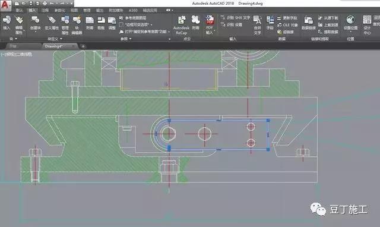The image size is (380, 227).
Task: Click the Data Link (数据链接) icon
Action: click(x=309, y=23)
